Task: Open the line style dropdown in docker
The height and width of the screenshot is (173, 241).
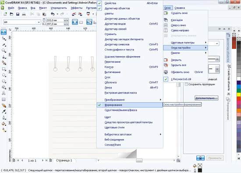Action: pos(217,59)
